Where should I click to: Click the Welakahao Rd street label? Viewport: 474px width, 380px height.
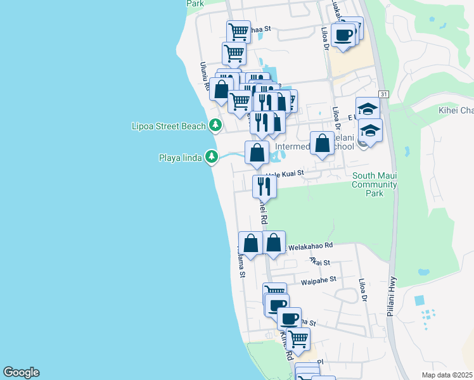[310, 246]
